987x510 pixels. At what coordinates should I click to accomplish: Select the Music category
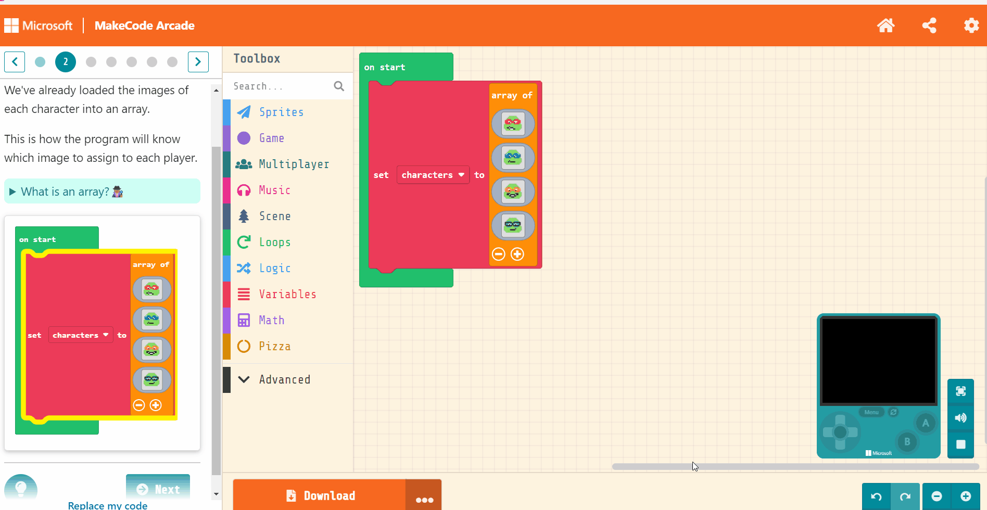(274, 190)
